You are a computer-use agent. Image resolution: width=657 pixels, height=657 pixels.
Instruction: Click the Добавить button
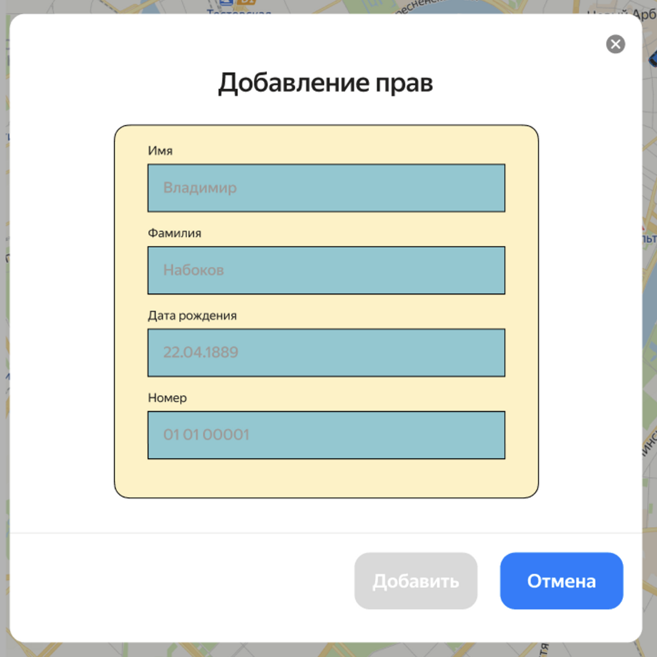point(416,580)
